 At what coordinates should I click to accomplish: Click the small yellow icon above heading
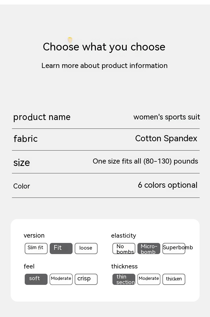coord(70,40)
